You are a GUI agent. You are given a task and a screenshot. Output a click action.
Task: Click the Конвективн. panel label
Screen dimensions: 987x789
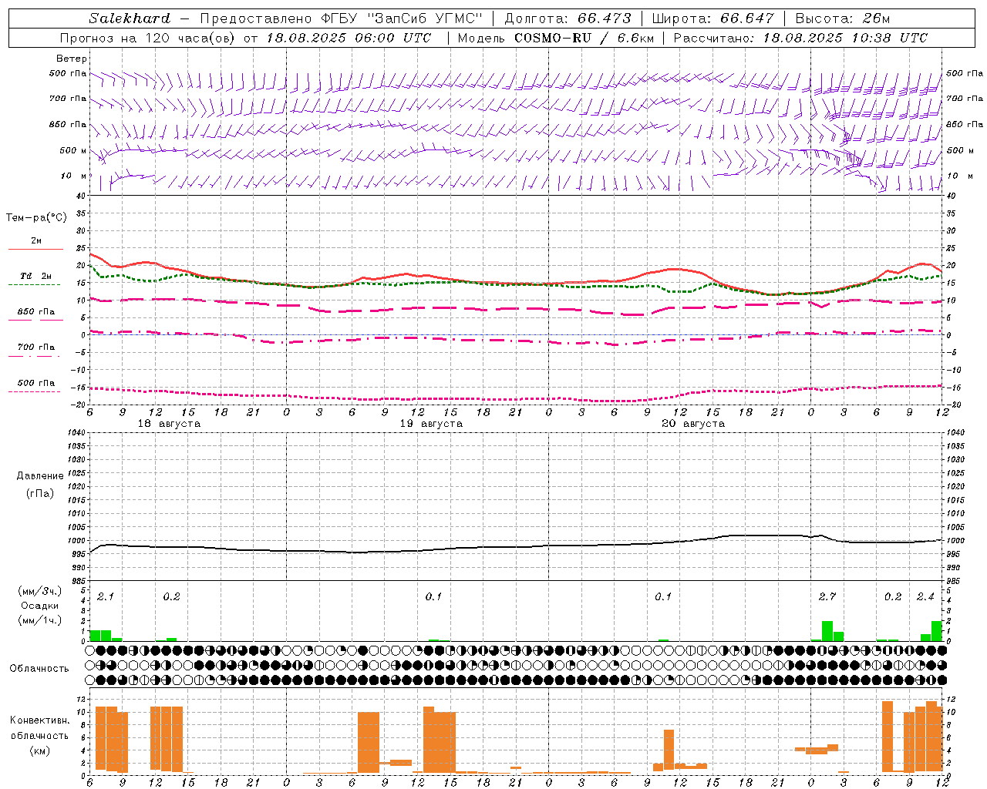[39, 720]
